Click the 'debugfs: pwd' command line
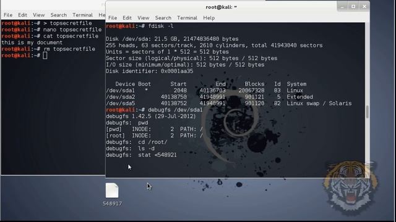 tap(127, 123)
